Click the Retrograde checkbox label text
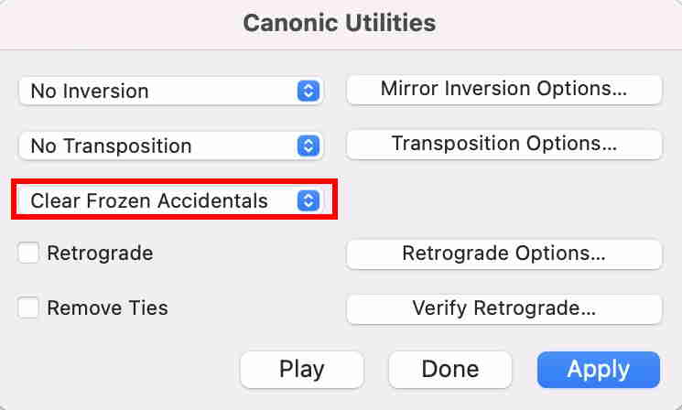 tap(100, 254)
